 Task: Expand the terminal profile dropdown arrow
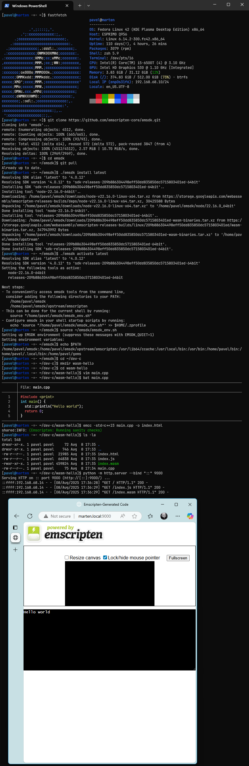pos(89,5)
